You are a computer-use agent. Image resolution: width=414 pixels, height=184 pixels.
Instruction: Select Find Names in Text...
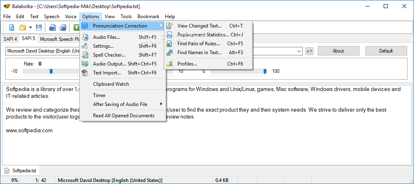[x=208, y=53]
